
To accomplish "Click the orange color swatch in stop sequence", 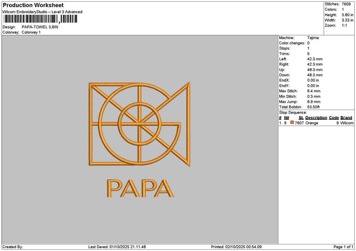I will (292, 123).
